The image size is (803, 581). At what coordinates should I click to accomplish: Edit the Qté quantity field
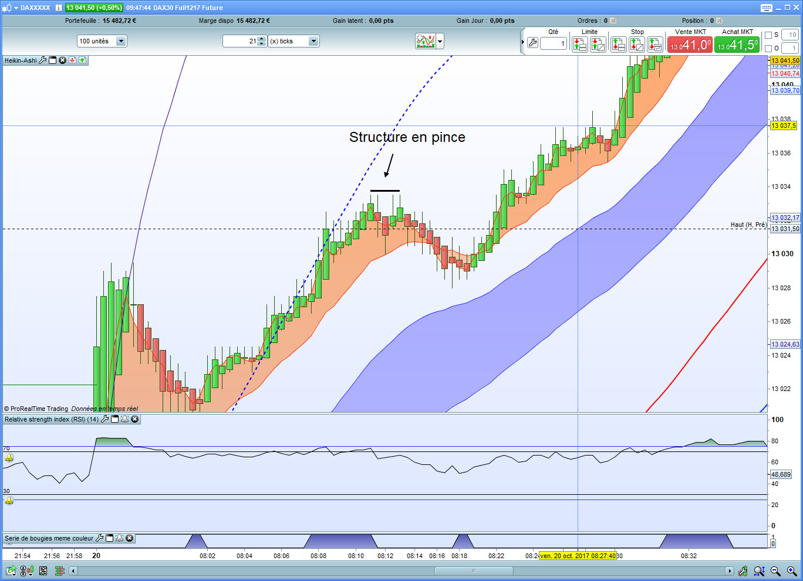click(x=553, y=43)
